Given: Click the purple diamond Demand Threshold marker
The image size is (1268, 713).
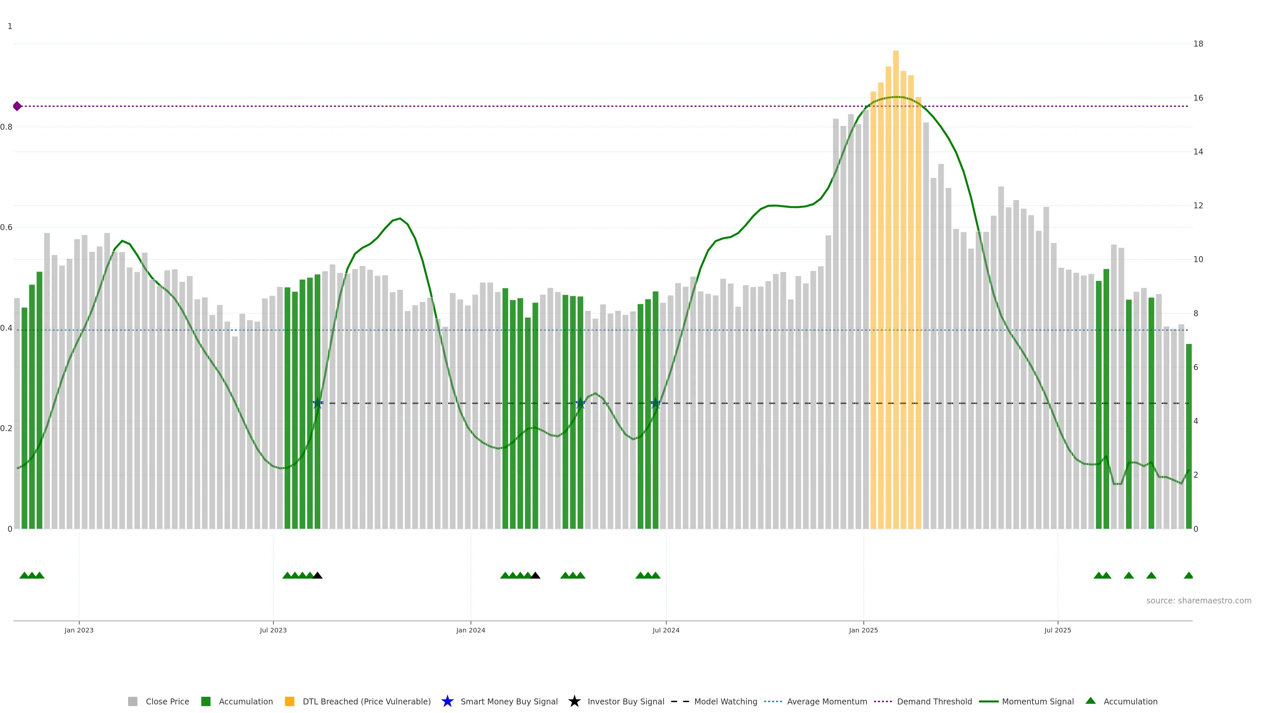Looking at the screenshot, I should point(17,106).
